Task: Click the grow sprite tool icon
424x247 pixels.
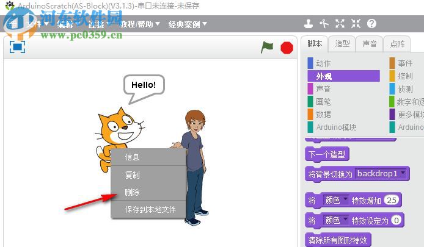Action: click(340, 24)
